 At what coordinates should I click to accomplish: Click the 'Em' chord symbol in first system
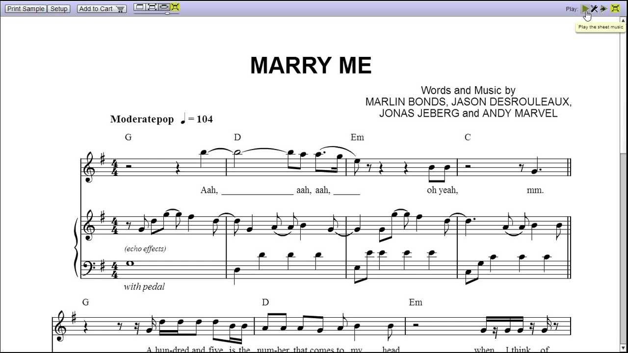[x=357, y=137]
